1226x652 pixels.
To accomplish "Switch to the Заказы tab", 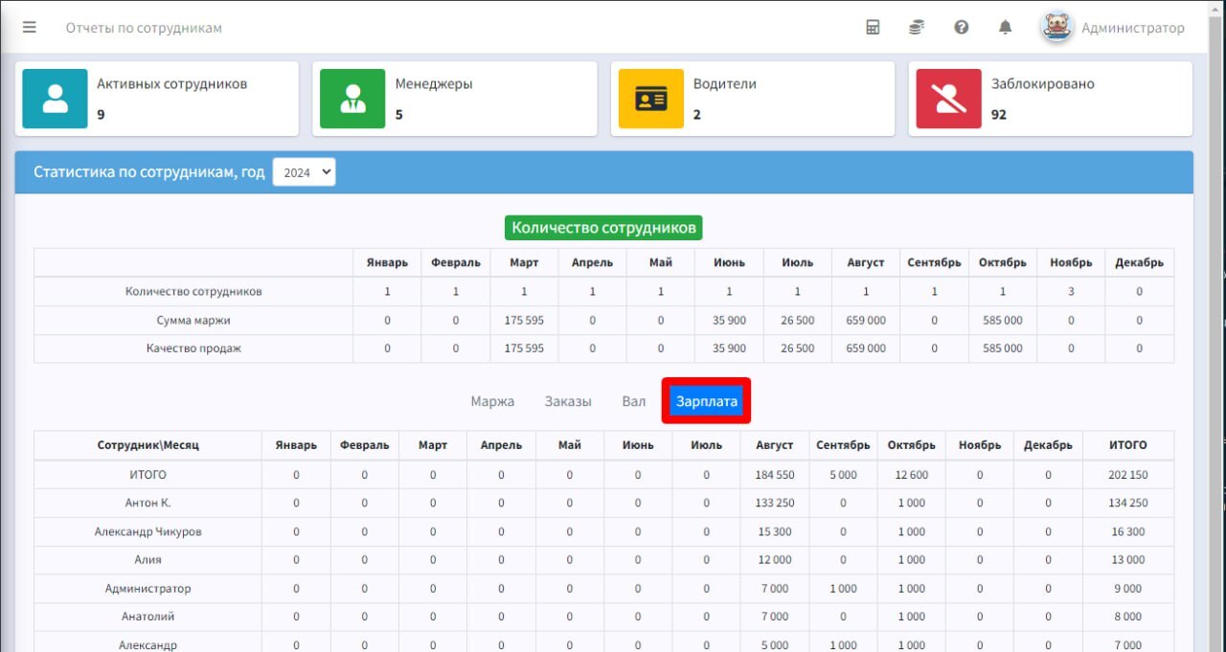I will point(568,401).
